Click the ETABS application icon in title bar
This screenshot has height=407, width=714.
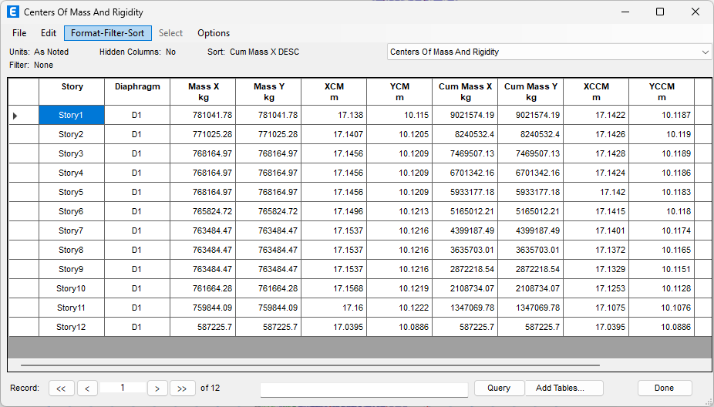coord(13,12)
